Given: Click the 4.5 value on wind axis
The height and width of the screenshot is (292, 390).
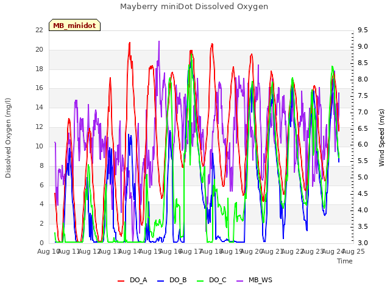Looking at the screenshot, I should click(x=363, y=194).
